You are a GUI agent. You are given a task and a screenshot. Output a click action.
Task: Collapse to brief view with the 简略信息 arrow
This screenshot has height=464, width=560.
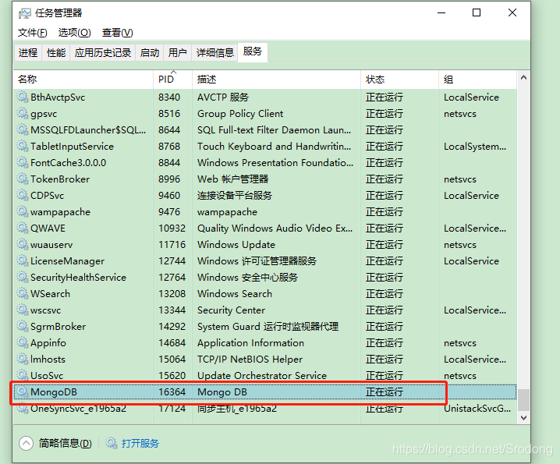[26, 443]
